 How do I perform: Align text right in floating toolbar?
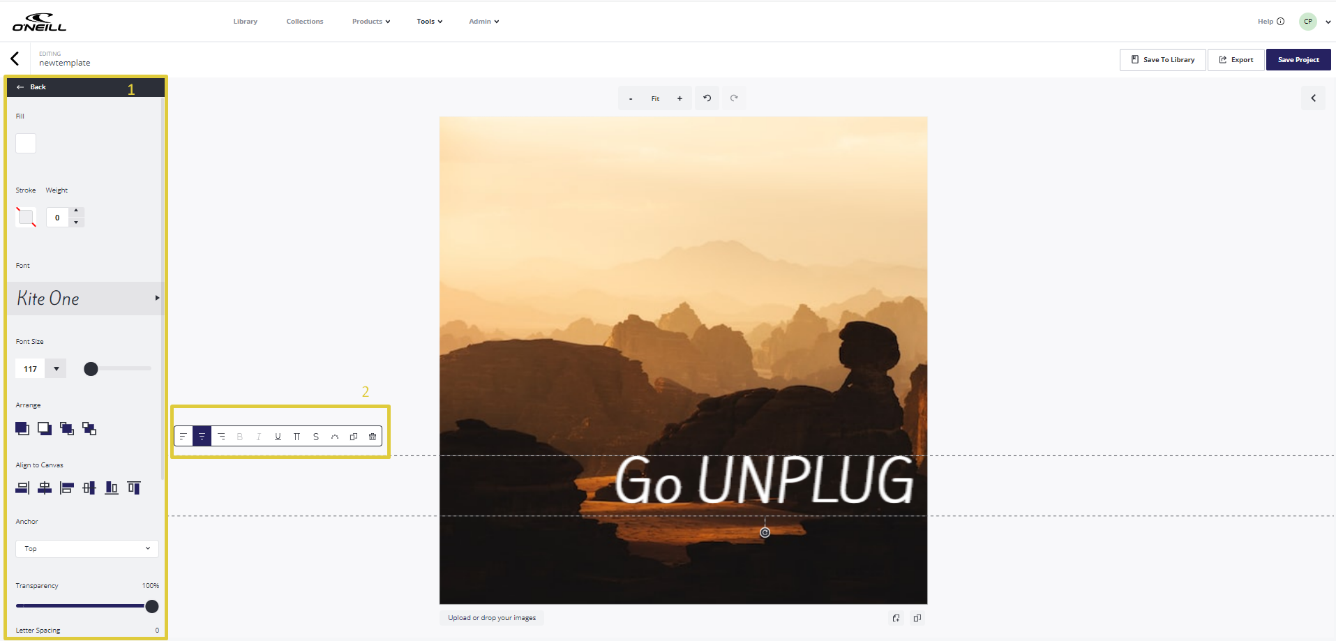point(221,437)
